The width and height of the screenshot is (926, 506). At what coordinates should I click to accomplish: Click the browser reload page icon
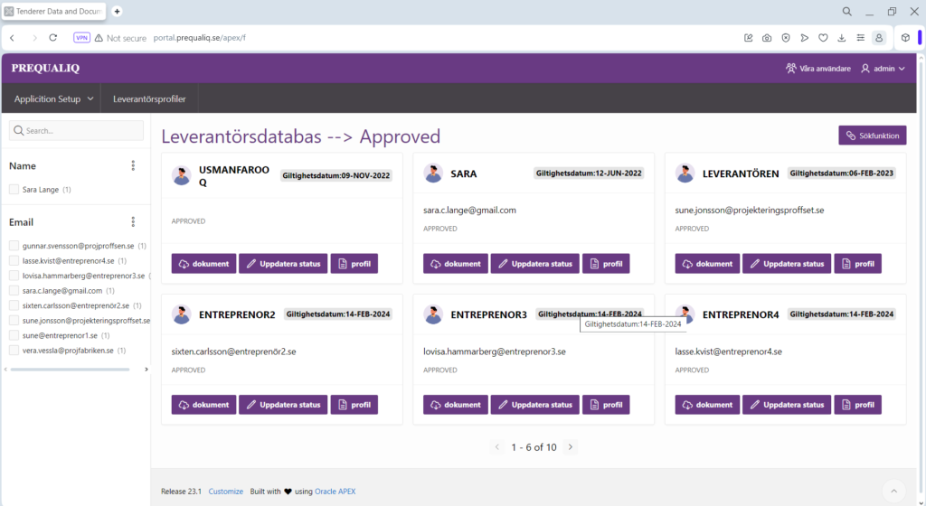[x=53, y=38]
